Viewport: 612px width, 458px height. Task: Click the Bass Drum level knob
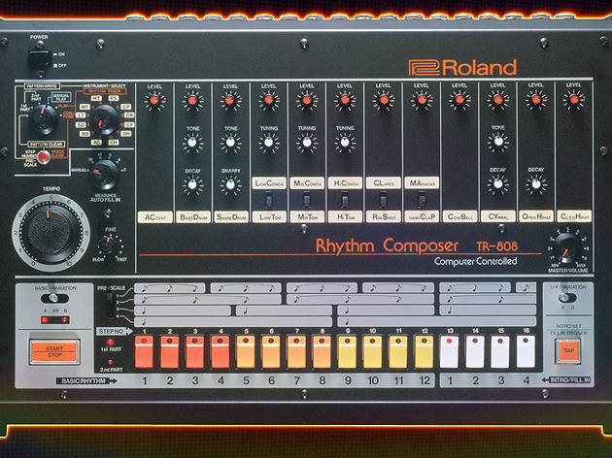[192, 101]
